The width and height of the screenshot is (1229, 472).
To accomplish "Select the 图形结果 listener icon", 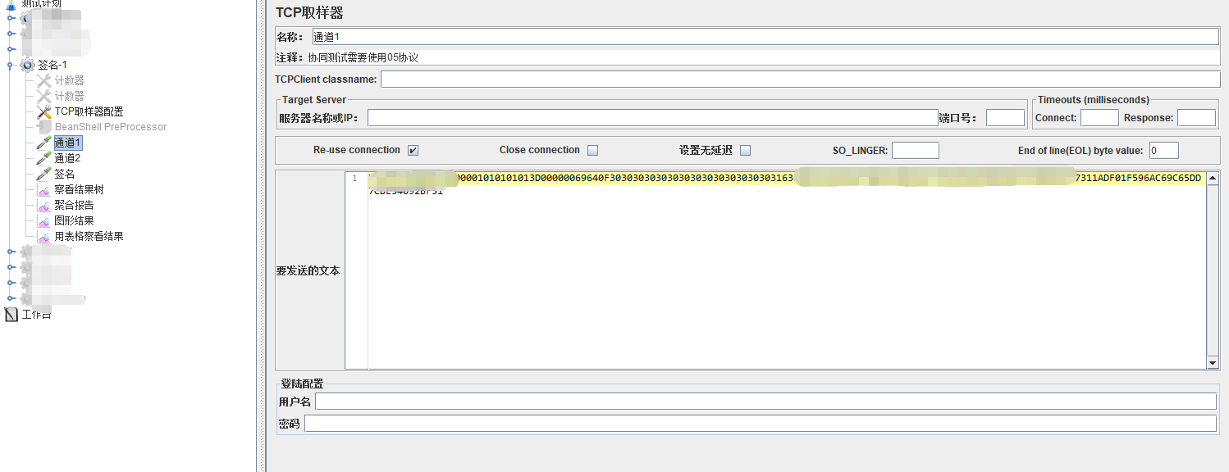I will point(44,220).
